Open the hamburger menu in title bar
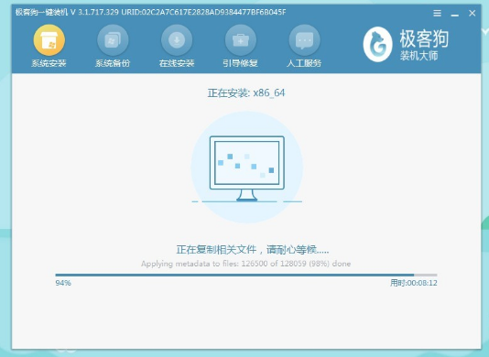 pos(437,13)
